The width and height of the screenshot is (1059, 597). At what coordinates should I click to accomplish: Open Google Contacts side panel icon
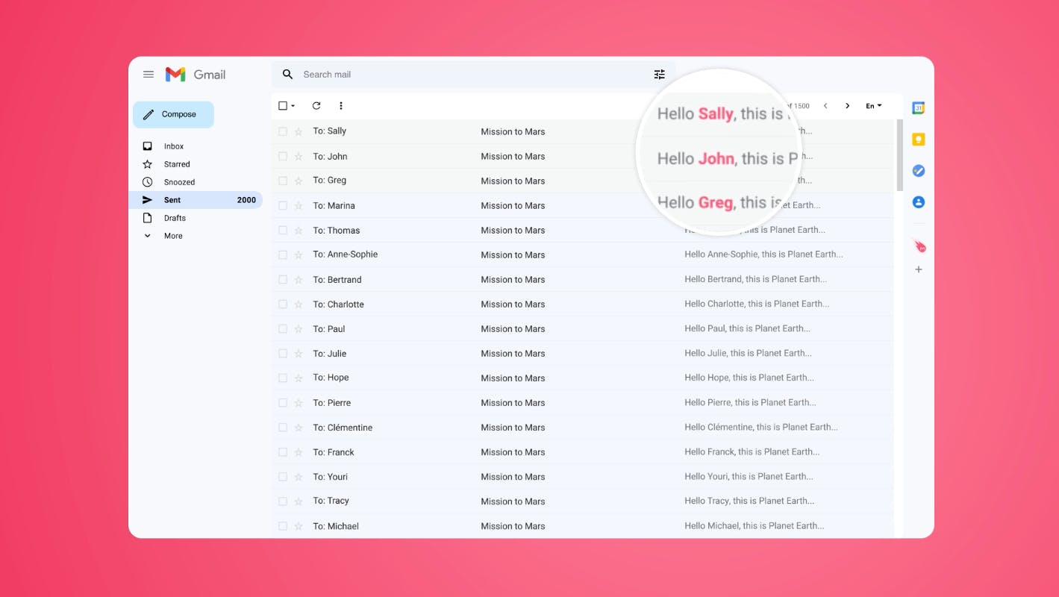click(x=919, y=202)
